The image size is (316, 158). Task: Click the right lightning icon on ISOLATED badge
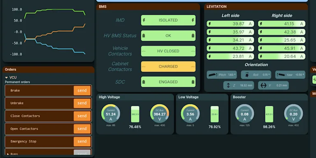[193, 20]
